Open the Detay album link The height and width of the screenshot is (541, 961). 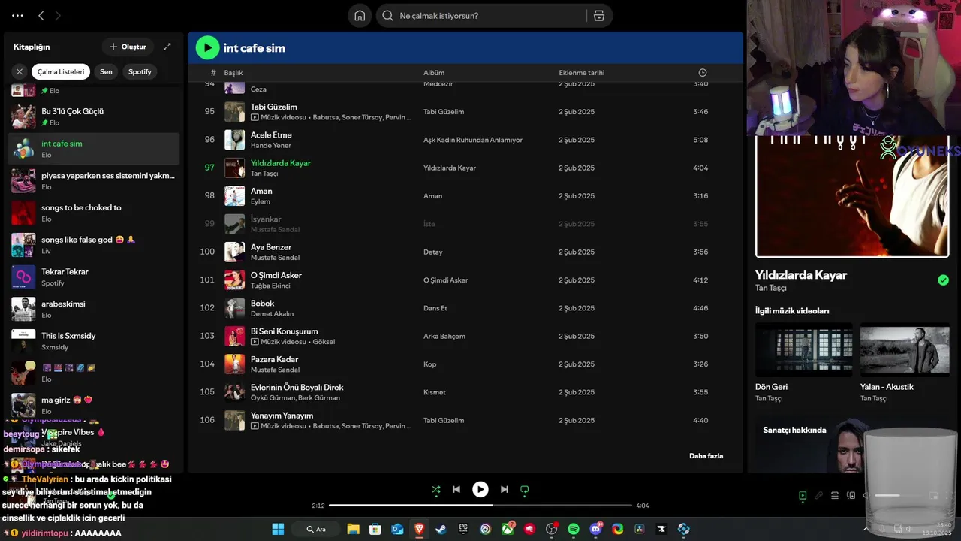pyautogui.click(x=433, y=252)
